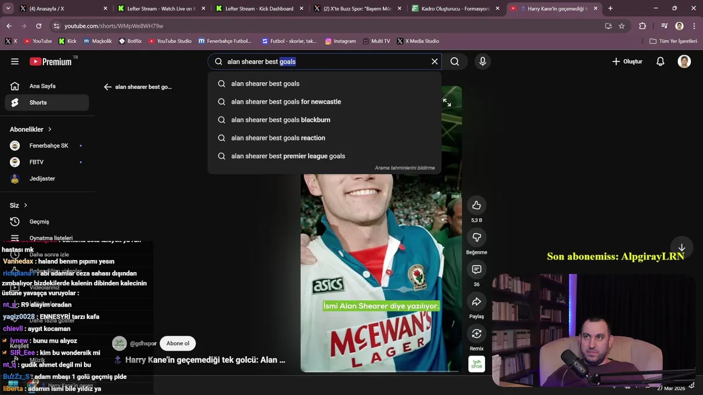Open FBTV subscription
703x395 pixels.
pos(47,162)
